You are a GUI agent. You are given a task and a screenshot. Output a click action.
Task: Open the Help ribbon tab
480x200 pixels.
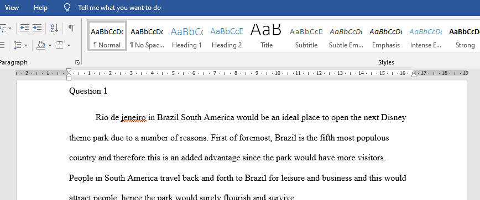click(x=40, y=8)
